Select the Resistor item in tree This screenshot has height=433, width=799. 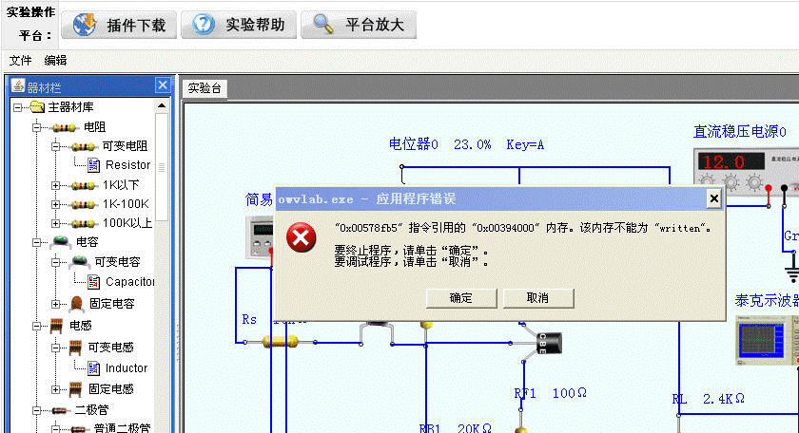(127, 165)
